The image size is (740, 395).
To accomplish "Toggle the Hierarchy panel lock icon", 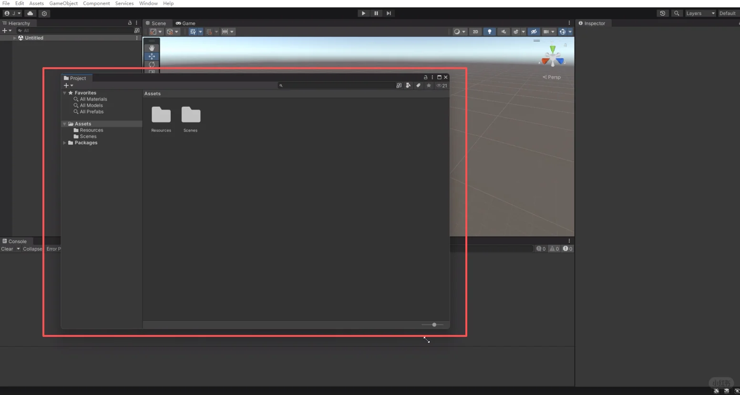I will click(x=130, y=23).
